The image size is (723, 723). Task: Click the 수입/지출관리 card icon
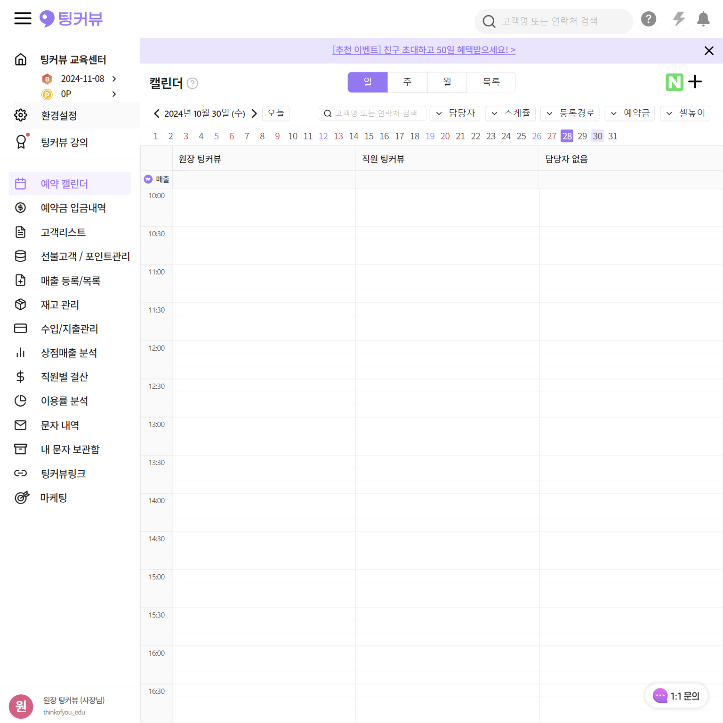(21, 328)
